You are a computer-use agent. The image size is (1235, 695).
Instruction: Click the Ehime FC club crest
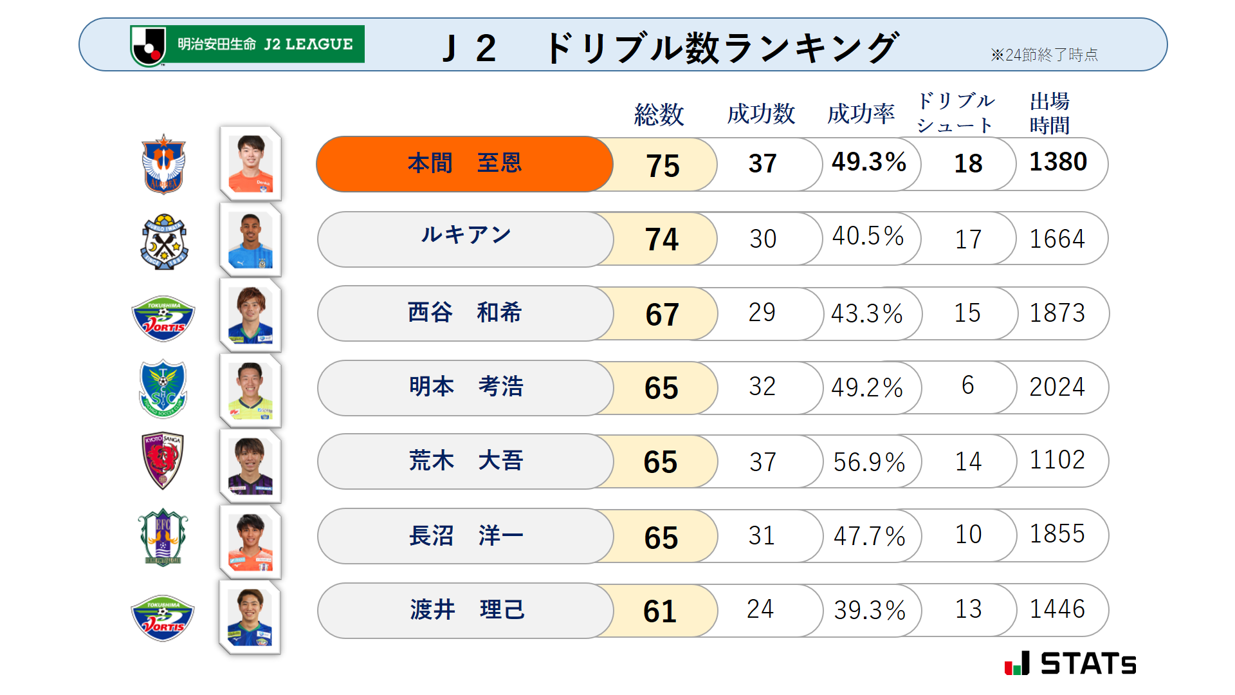point(163,537)
